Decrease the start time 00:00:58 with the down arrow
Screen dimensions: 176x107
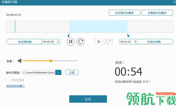(58, 43)
